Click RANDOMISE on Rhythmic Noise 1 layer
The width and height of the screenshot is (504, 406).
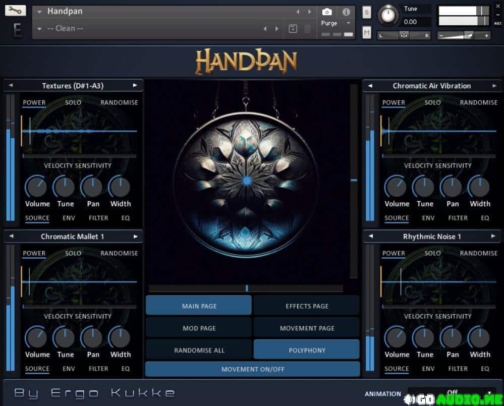point(478,253)
